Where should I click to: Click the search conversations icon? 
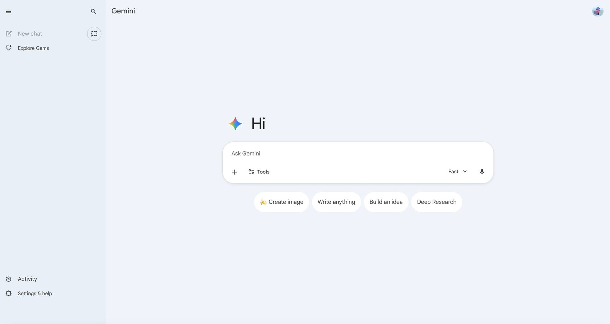pos(93,11)
